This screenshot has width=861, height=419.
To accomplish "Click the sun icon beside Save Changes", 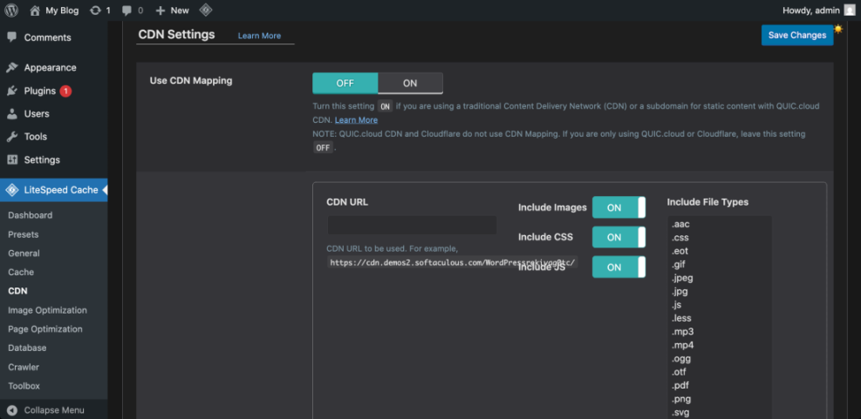I will click(838, 29).
